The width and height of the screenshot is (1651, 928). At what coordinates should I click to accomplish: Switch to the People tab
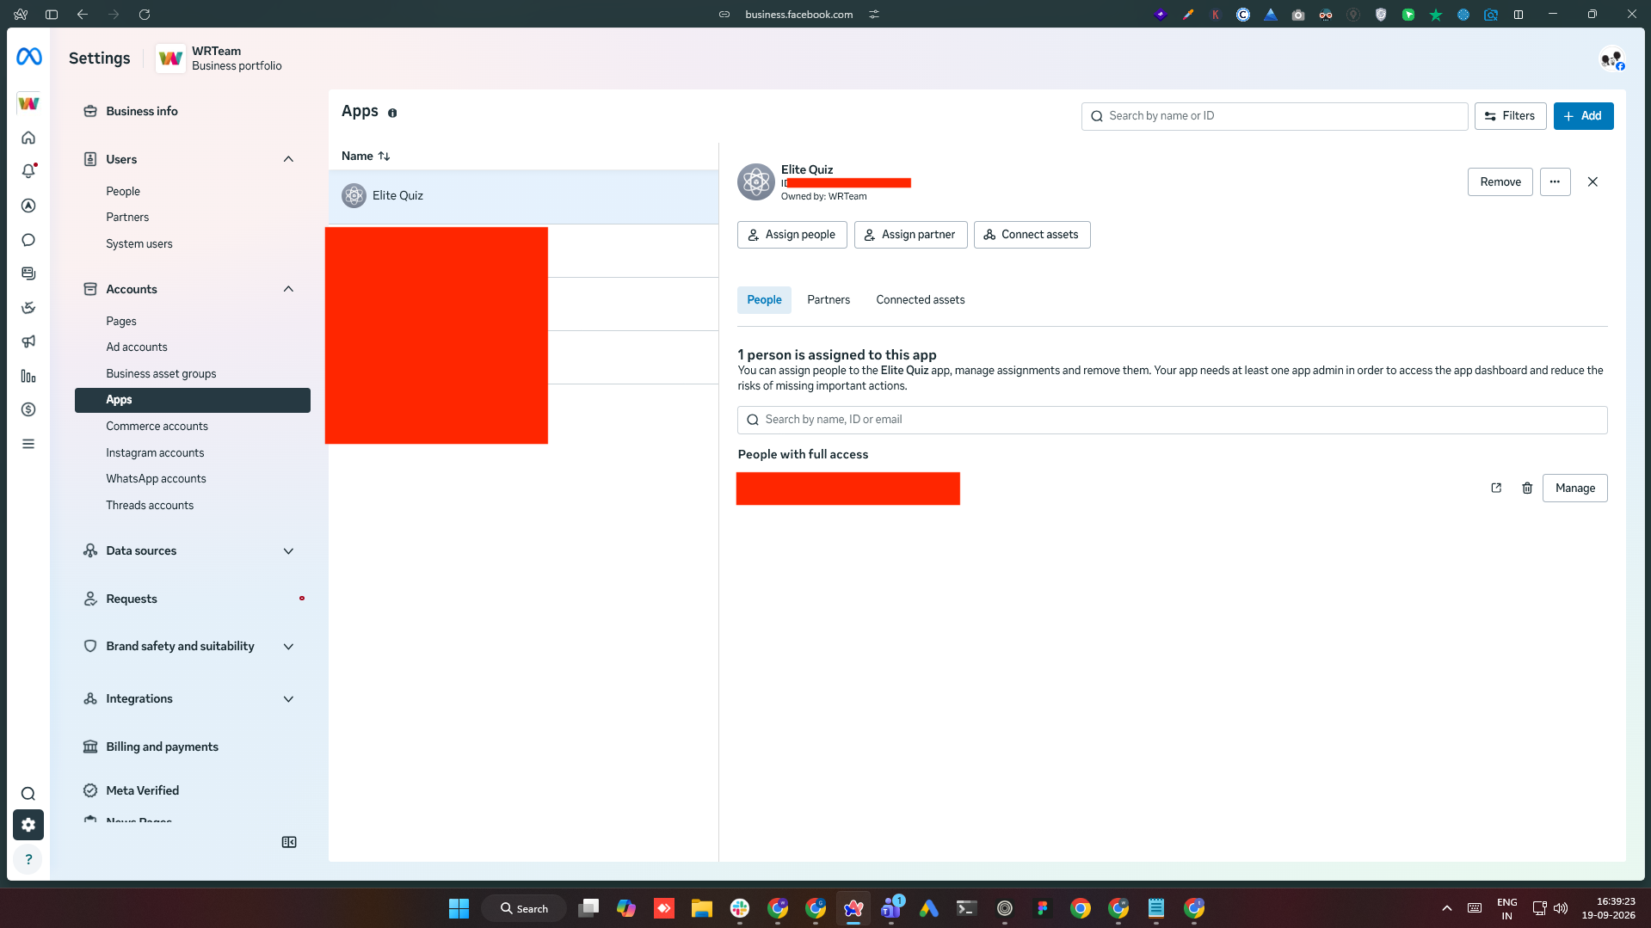[764, 299]
